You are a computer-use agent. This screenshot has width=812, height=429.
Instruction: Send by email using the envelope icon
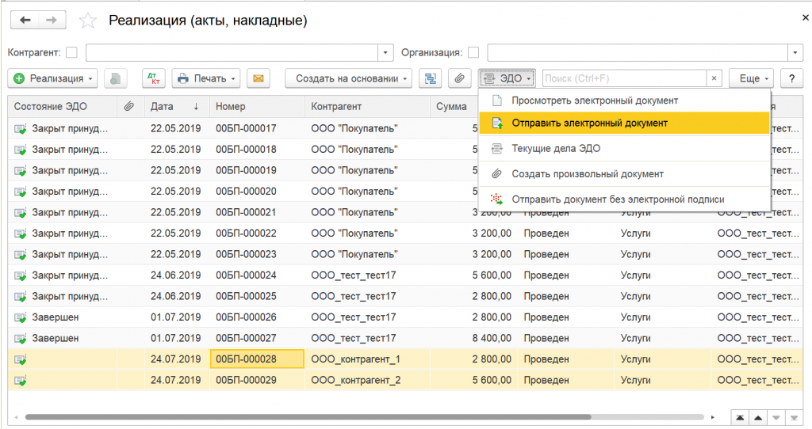258,78
